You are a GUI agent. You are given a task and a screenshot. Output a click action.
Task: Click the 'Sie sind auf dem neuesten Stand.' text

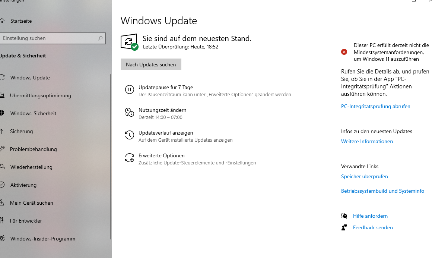tap(197, 38)
